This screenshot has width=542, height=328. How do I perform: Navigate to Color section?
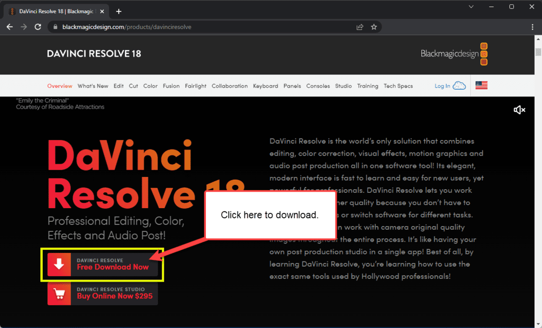coord(150,86)
